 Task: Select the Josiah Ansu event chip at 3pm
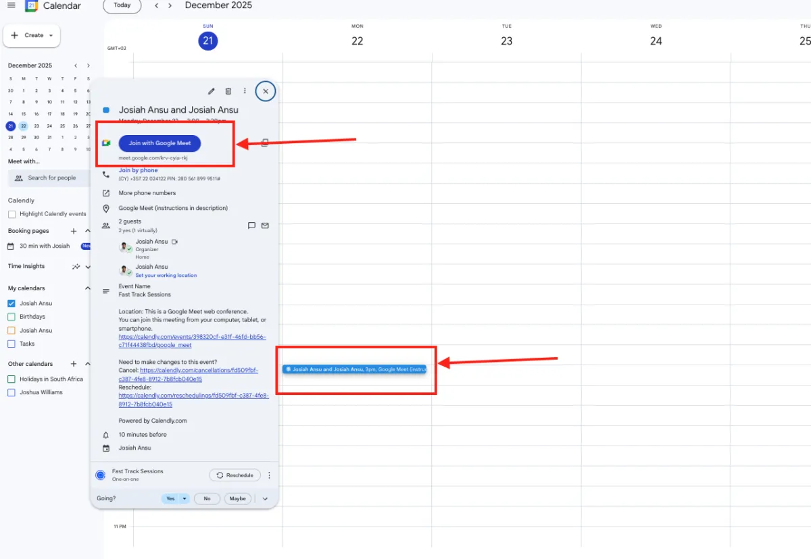click(355, 369)
